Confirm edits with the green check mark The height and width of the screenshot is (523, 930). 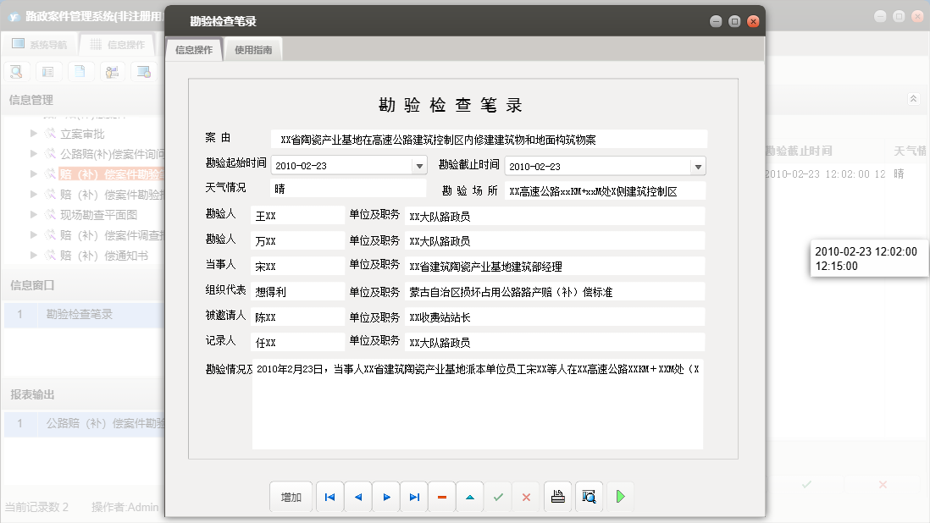tap(497, 497)
